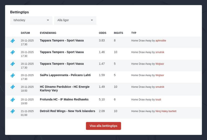The height and width of the screenshot is (140, 207).
Task: Click ticket icon beside the 1.47 odds tip
Action: click(13, 64)
